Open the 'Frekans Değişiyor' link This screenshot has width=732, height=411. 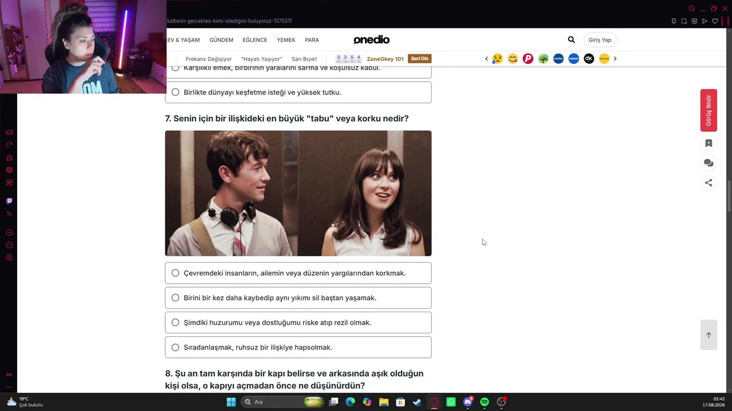click(x=209, y=59)
